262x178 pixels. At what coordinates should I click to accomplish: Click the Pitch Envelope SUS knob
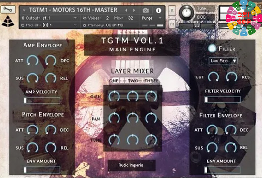point(33,148)
